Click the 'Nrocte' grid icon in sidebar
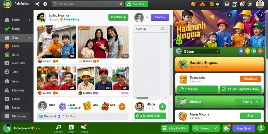The width and height of the screenshot is (268, 134). (7, 99)
